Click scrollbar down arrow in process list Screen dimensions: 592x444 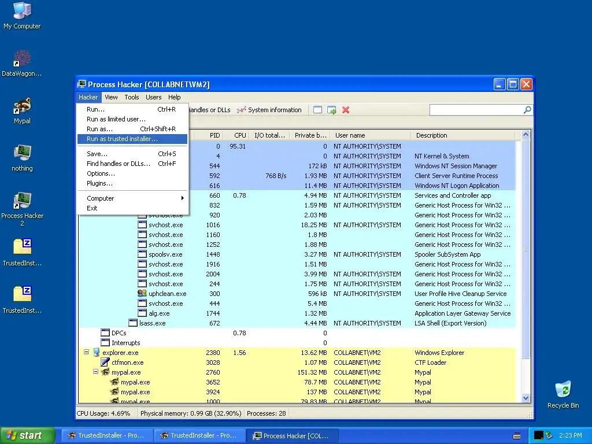(x=526, y=398)
